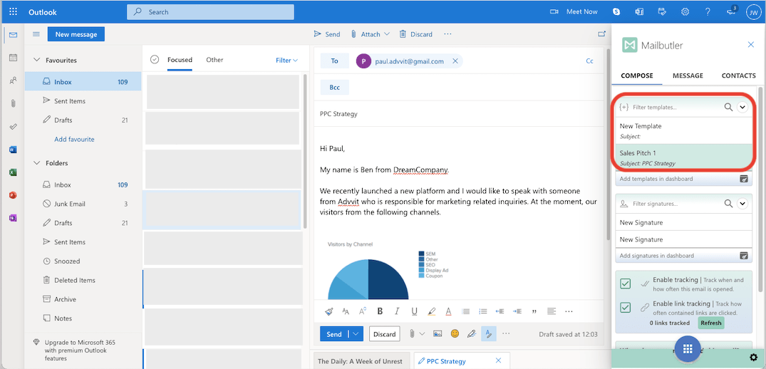Open Files paperclip in left rail
This screenshot has height=369, width=766.
(14, 103)
